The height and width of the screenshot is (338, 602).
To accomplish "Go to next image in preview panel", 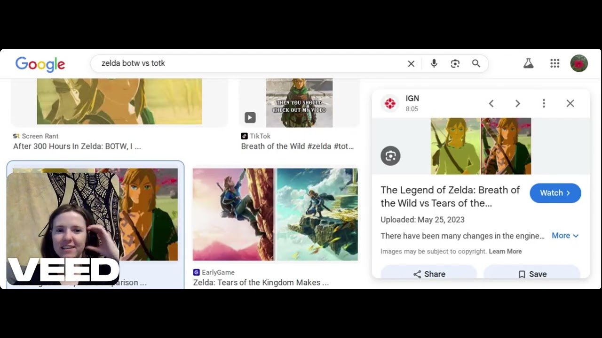I will pos(517,103).
